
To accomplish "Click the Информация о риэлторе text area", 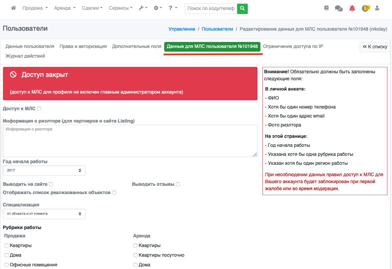I will click(130, 141).
